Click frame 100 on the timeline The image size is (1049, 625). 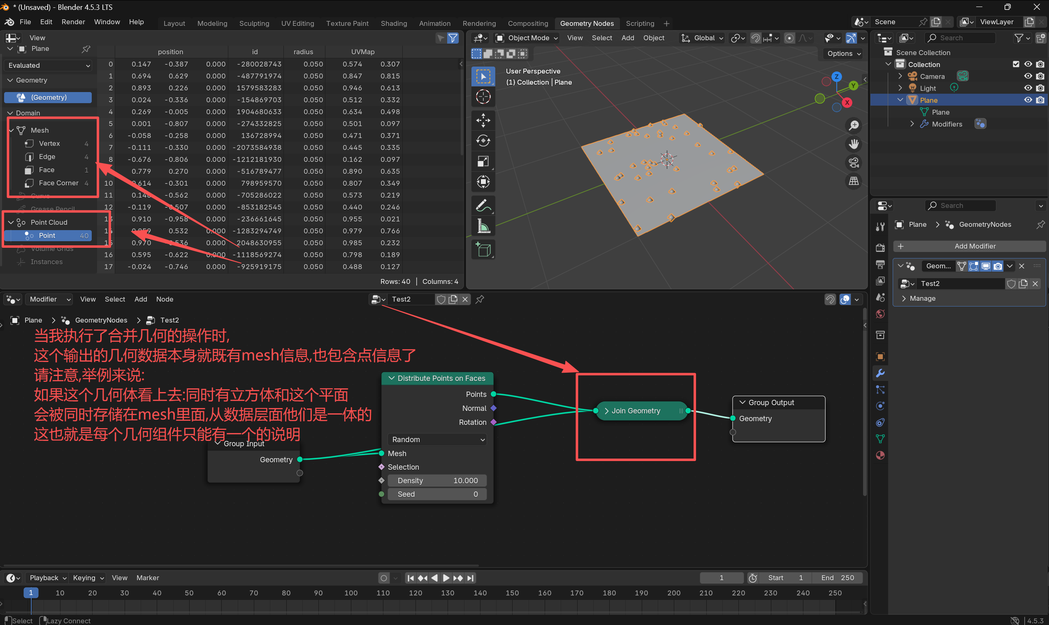[351, 593]
